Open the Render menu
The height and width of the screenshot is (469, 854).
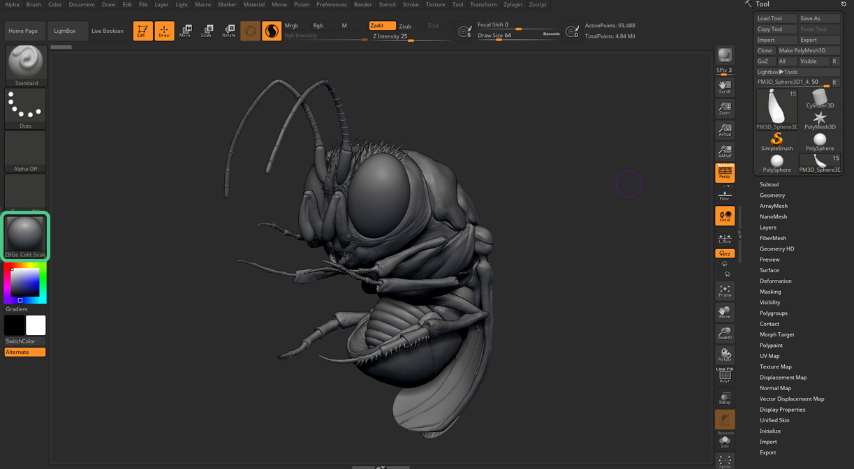pos(362,5)
